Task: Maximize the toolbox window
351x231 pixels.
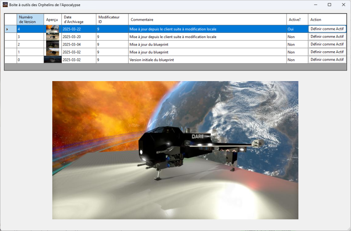Action: 329,5
